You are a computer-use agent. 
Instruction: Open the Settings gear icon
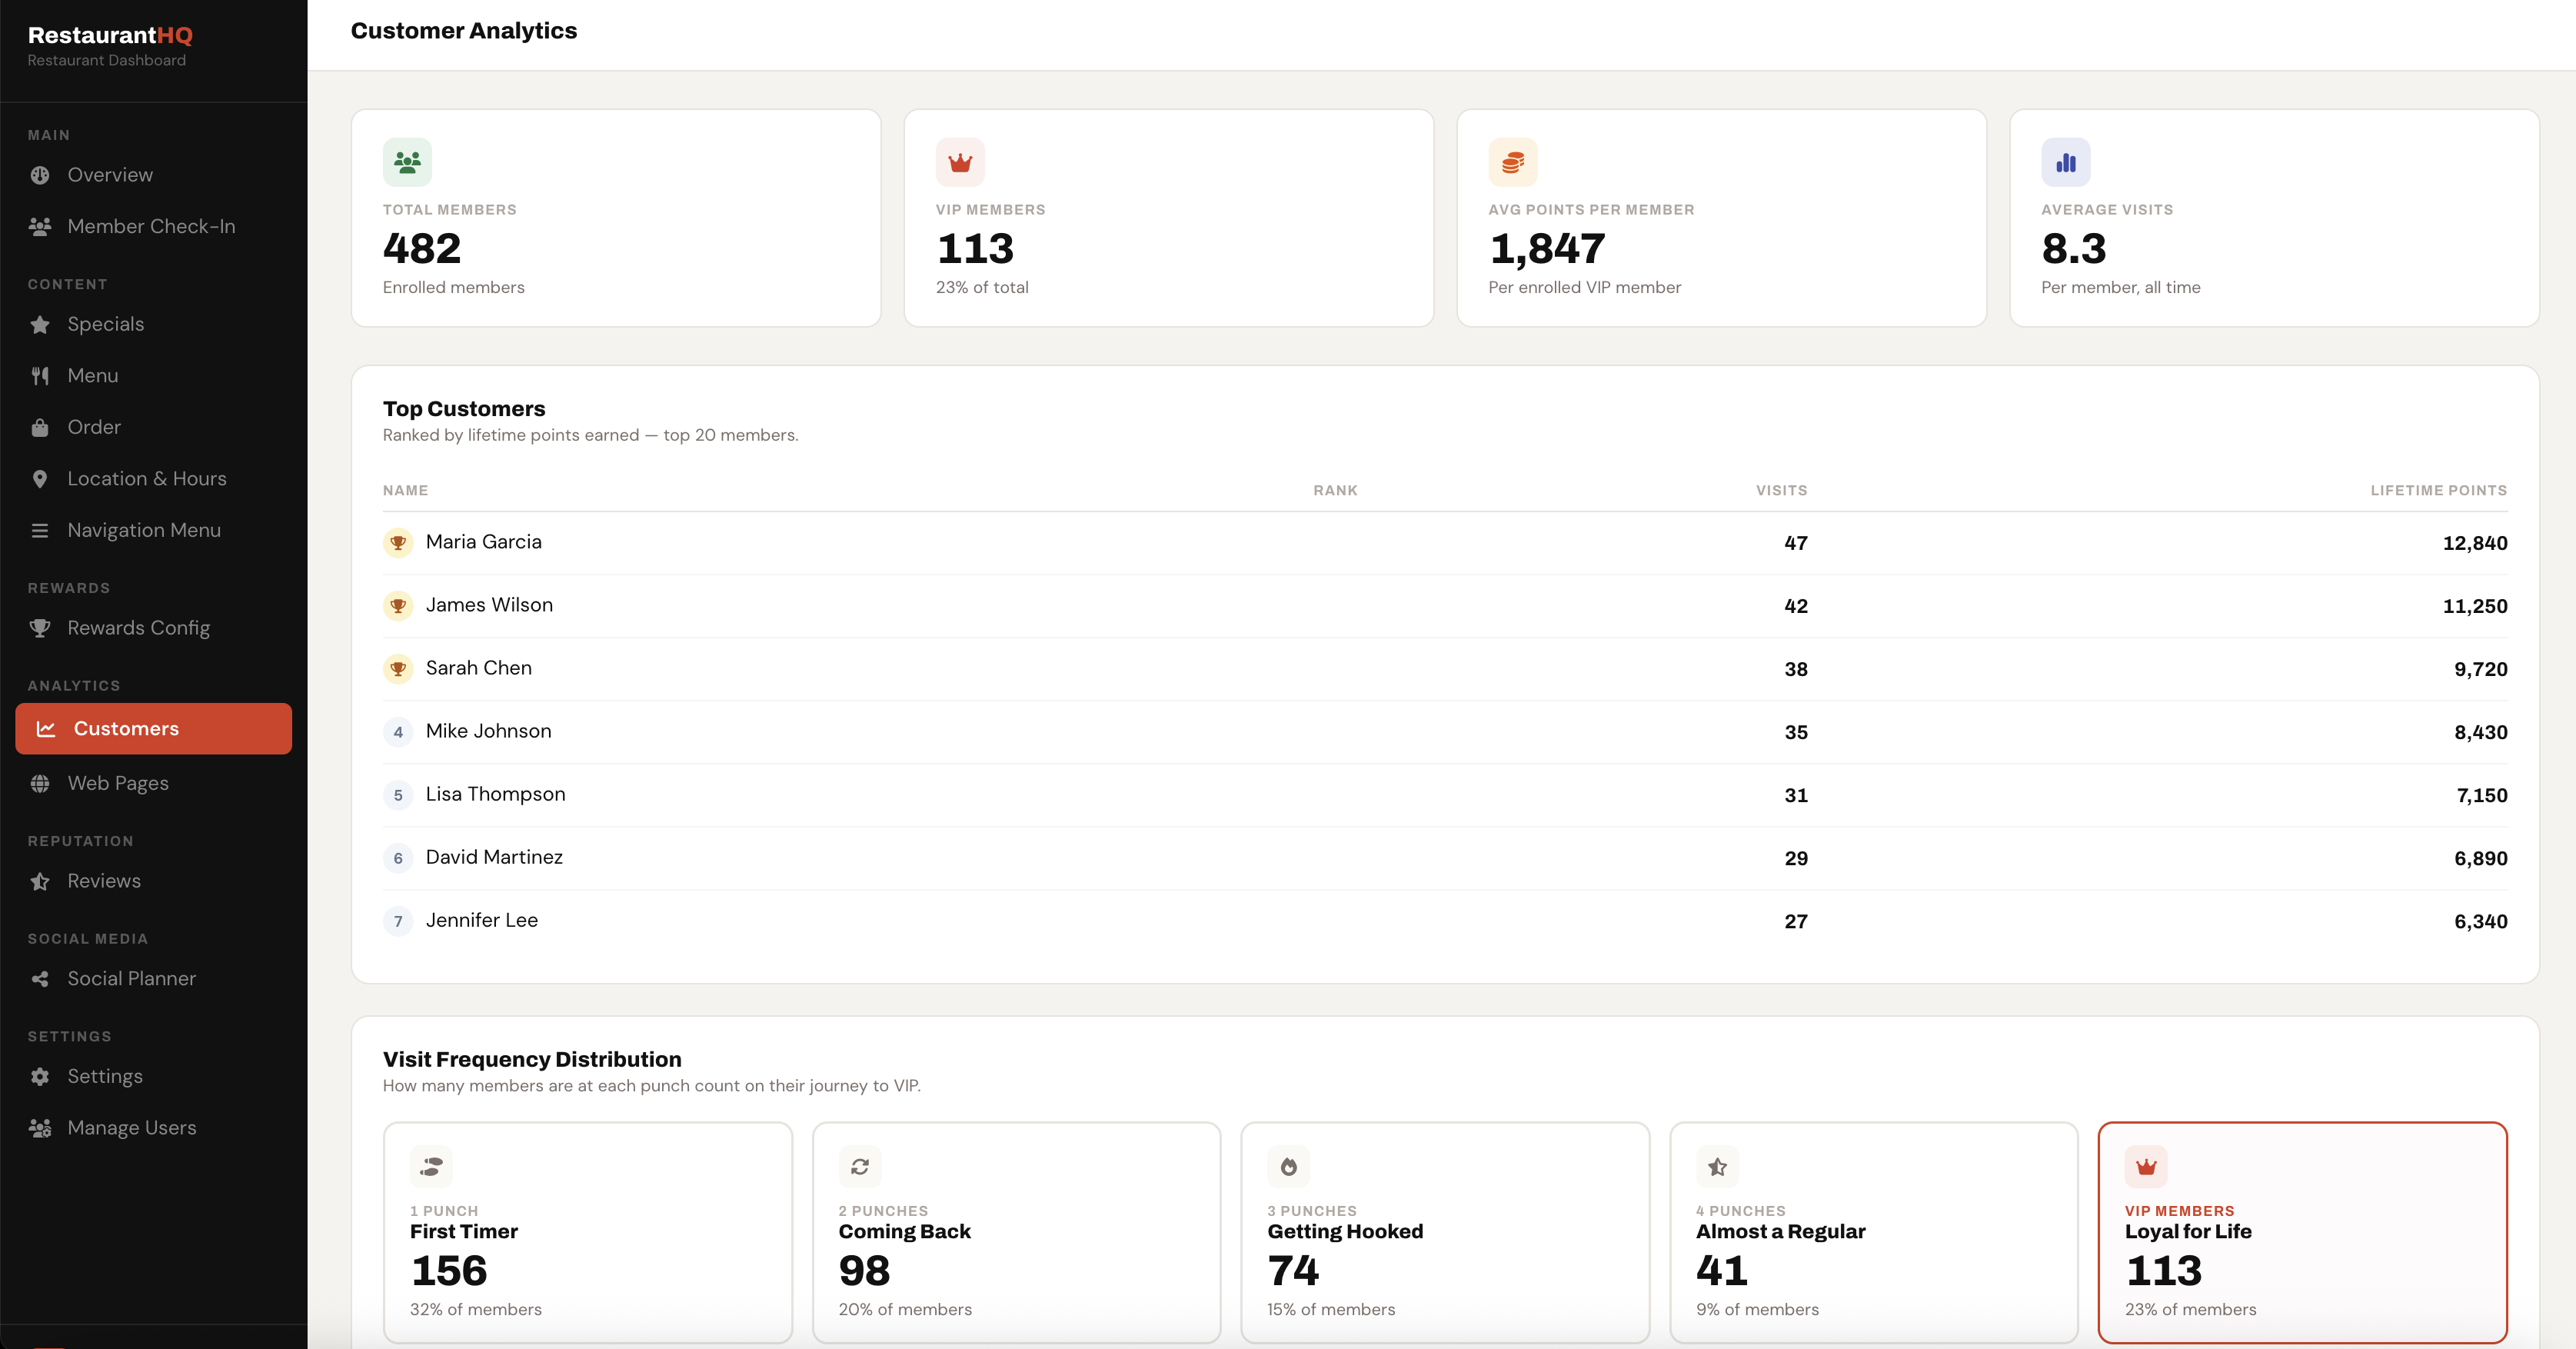(40, 1076)
